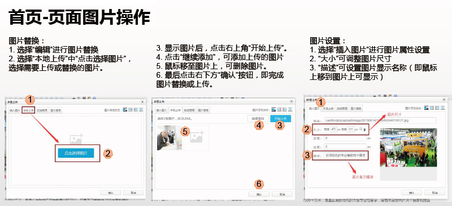This screenshot has height=206, width=452.
Task: Click 取消 in 开始上传 dialog
Action: (x=282, y=195)
